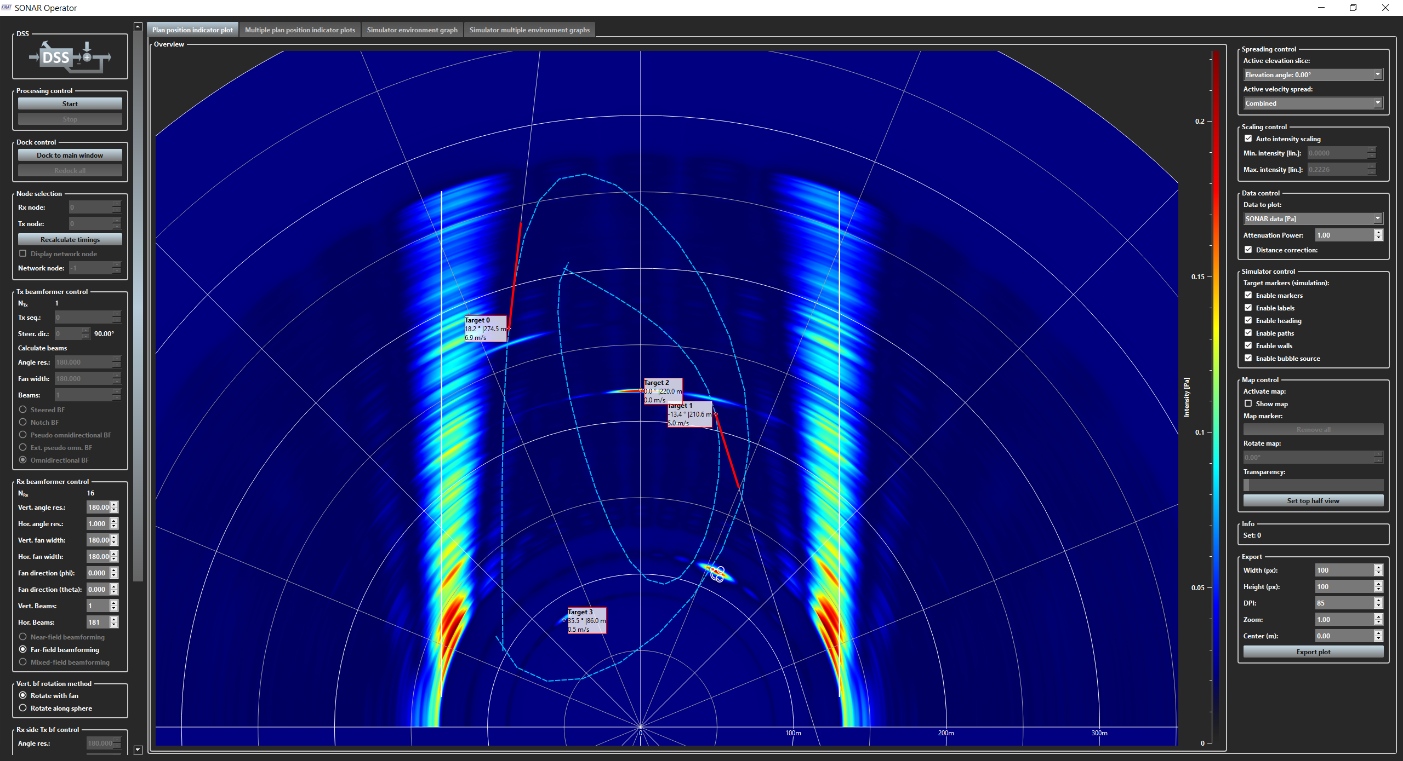Toggle Distance correction checkbox
1403x761 pixels.
pos(1248,250)
